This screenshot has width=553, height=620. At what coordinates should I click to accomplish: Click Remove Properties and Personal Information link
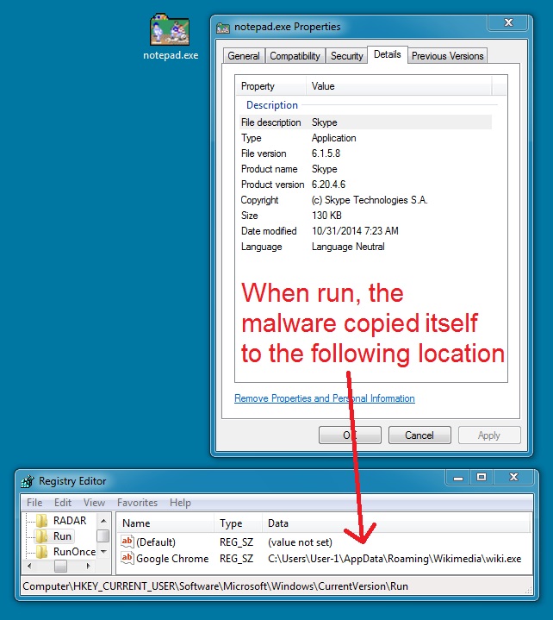coord(324,398)
